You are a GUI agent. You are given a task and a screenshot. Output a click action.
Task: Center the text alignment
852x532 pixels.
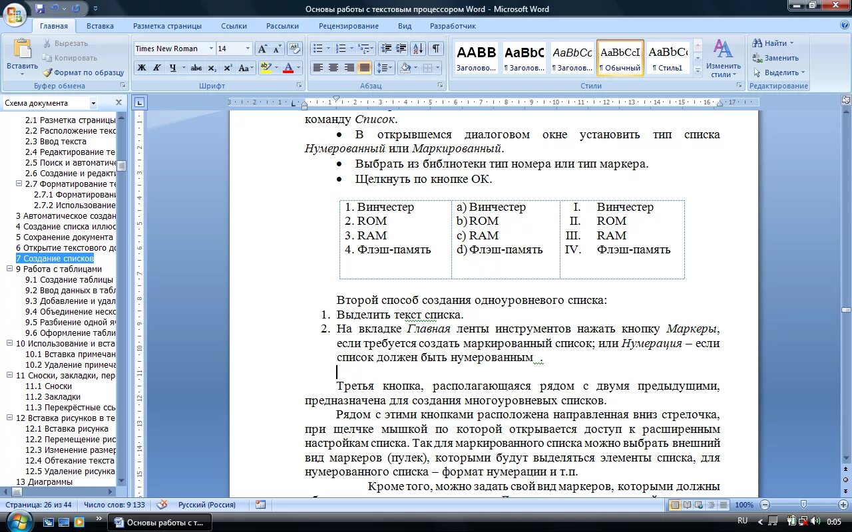click(x=333, y=68)
